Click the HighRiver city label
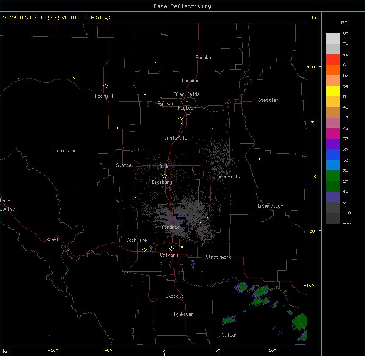The width and height of the screenshot is (365, 356). tap(182, 314)
